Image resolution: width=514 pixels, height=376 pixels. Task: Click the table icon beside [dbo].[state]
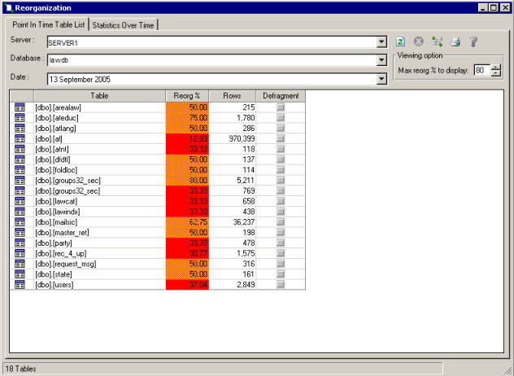(x=20, y=274)
